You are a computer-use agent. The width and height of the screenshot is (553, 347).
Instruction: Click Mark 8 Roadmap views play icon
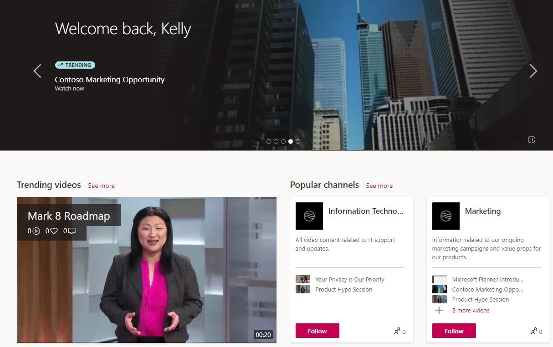coord(36,231)
